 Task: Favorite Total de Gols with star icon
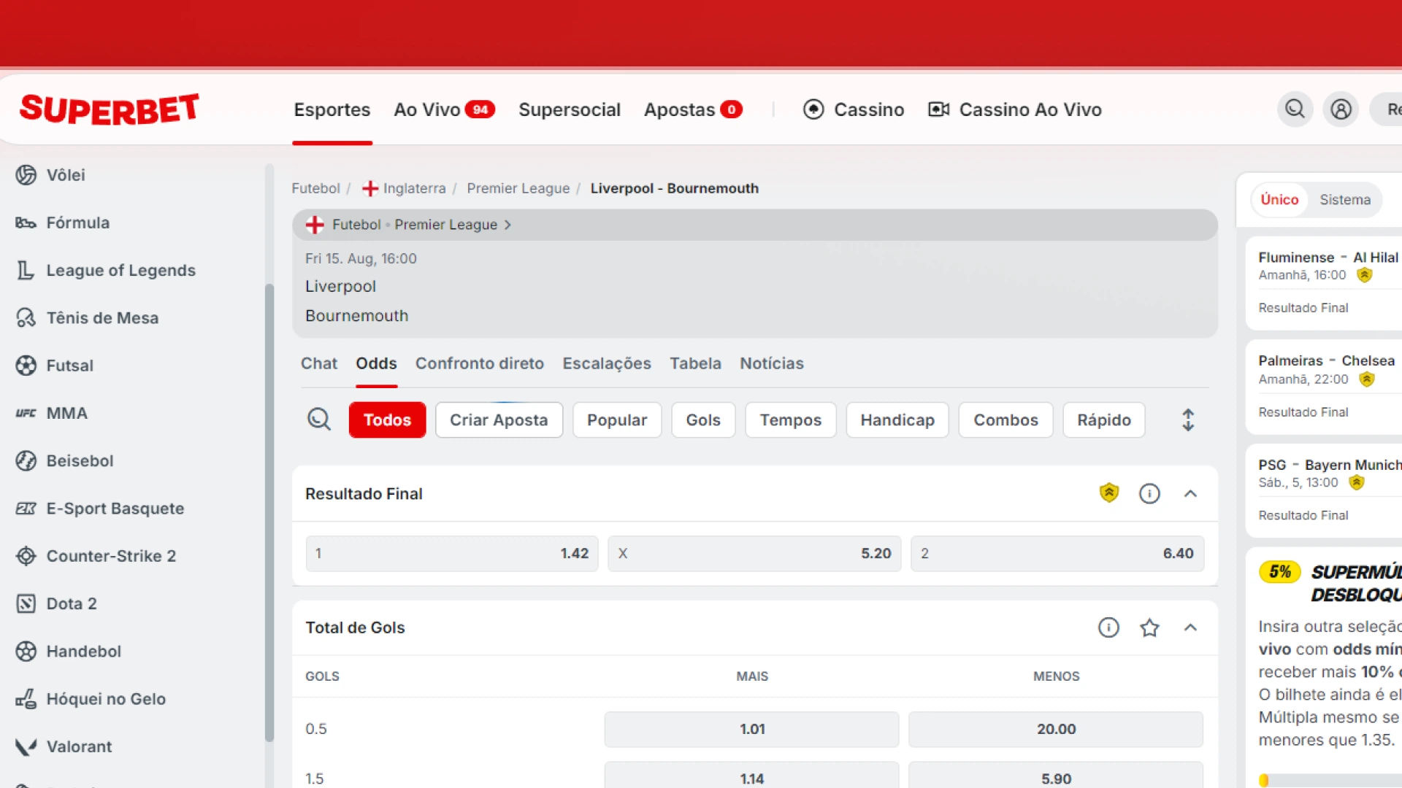1149,627
